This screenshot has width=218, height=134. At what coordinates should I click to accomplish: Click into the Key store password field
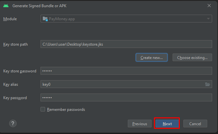click(126, 71)
